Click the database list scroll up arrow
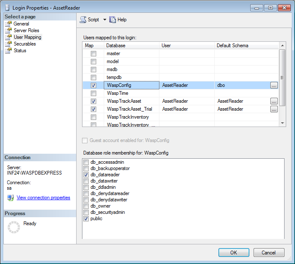This screenshot has width=295, height=264. point(282,46)
